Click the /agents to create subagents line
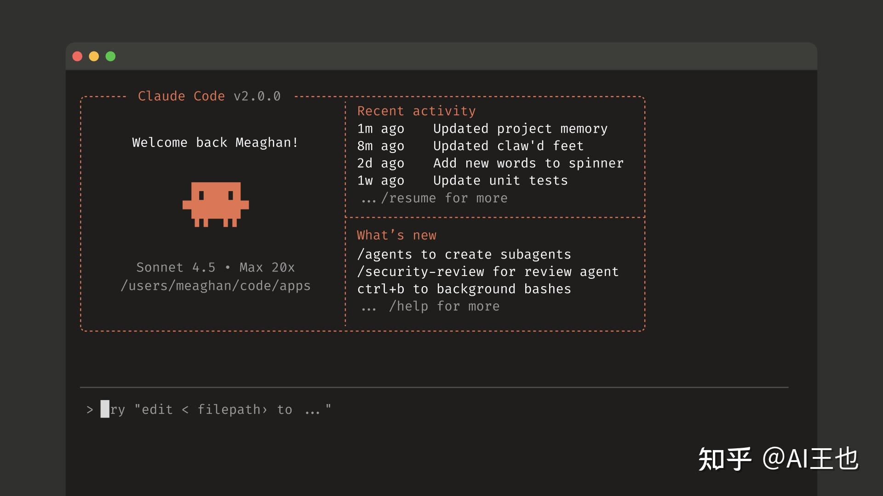 464,254
